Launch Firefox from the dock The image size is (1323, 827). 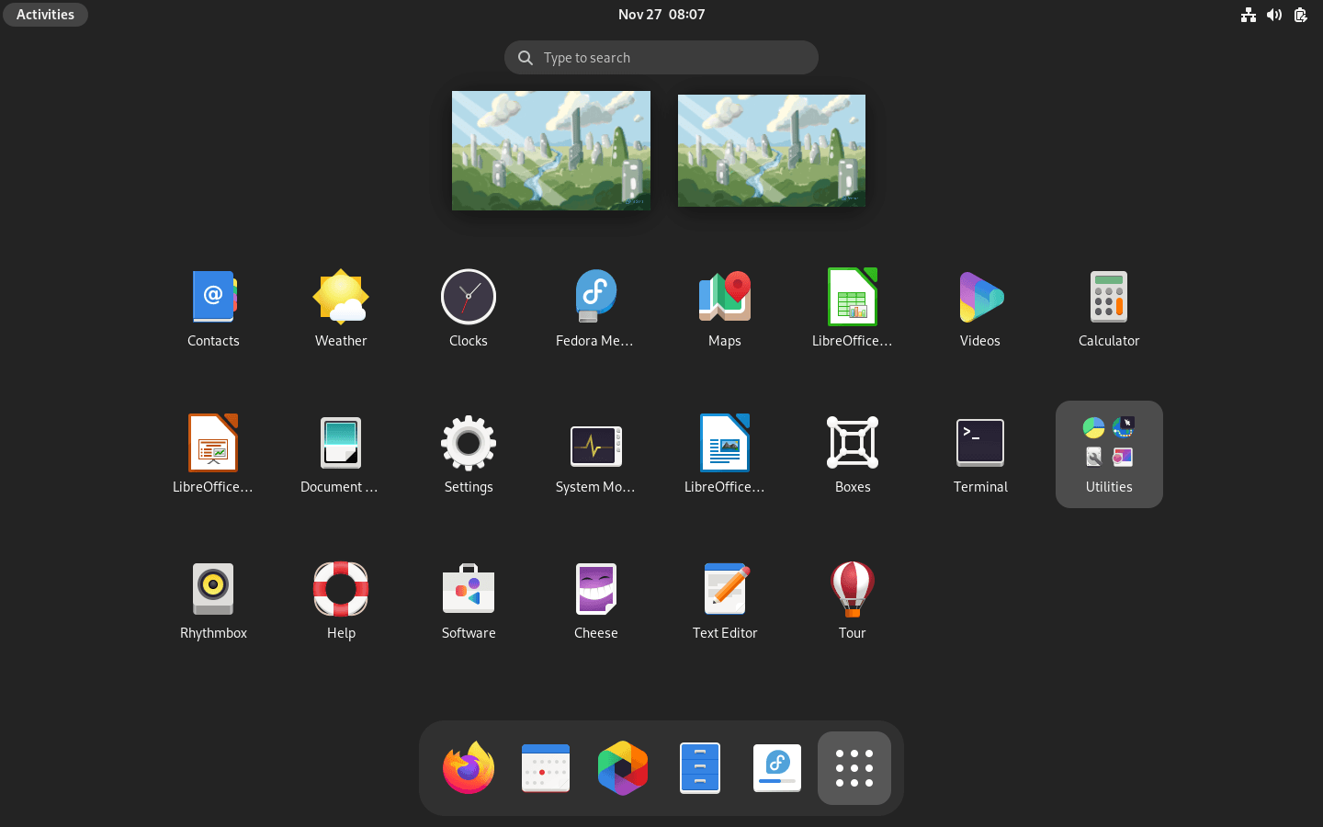[x=469, y=768]
